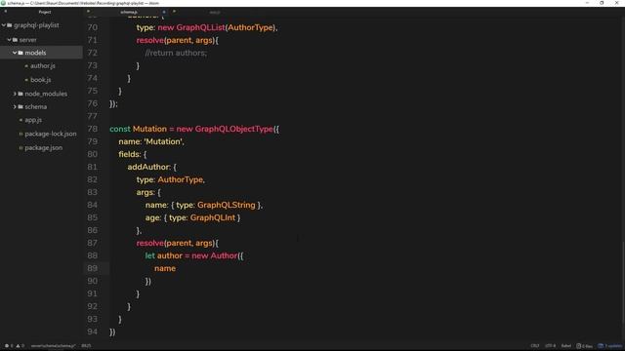
Task: Click 'resolve' on line 87
Action: (x=149, y=243)
